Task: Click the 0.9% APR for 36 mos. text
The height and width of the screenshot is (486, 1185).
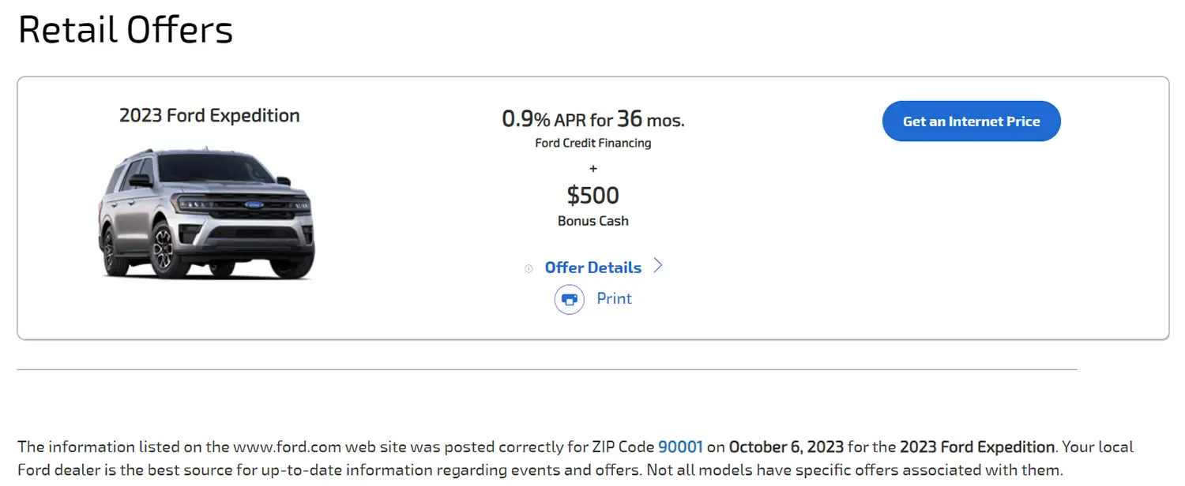Action: [593, 119]
